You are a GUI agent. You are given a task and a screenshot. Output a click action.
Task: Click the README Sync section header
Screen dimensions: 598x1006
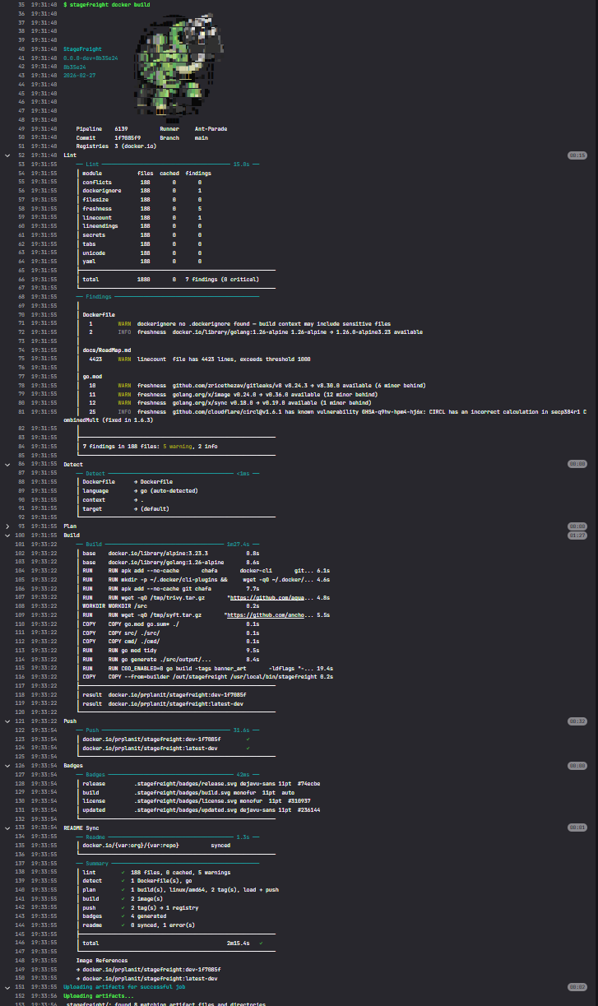tap(81, 828)
